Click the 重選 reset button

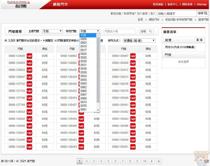click(199, 40)
